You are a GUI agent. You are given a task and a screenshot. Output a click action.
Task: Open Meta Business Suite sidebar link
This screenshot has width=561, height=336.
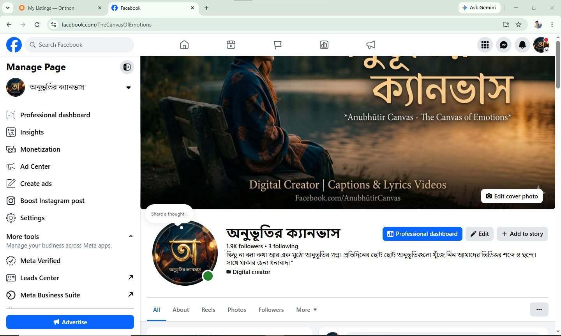coord(70,295)
